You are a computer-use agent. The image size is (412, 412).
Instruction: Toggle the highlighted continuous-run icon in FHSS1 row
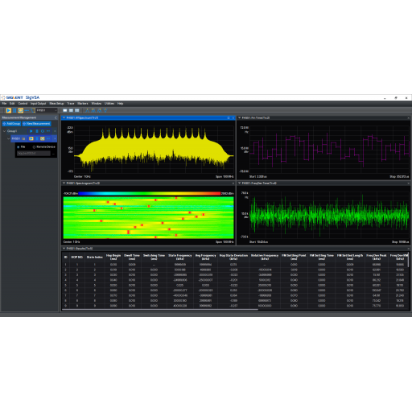(43, 138)
